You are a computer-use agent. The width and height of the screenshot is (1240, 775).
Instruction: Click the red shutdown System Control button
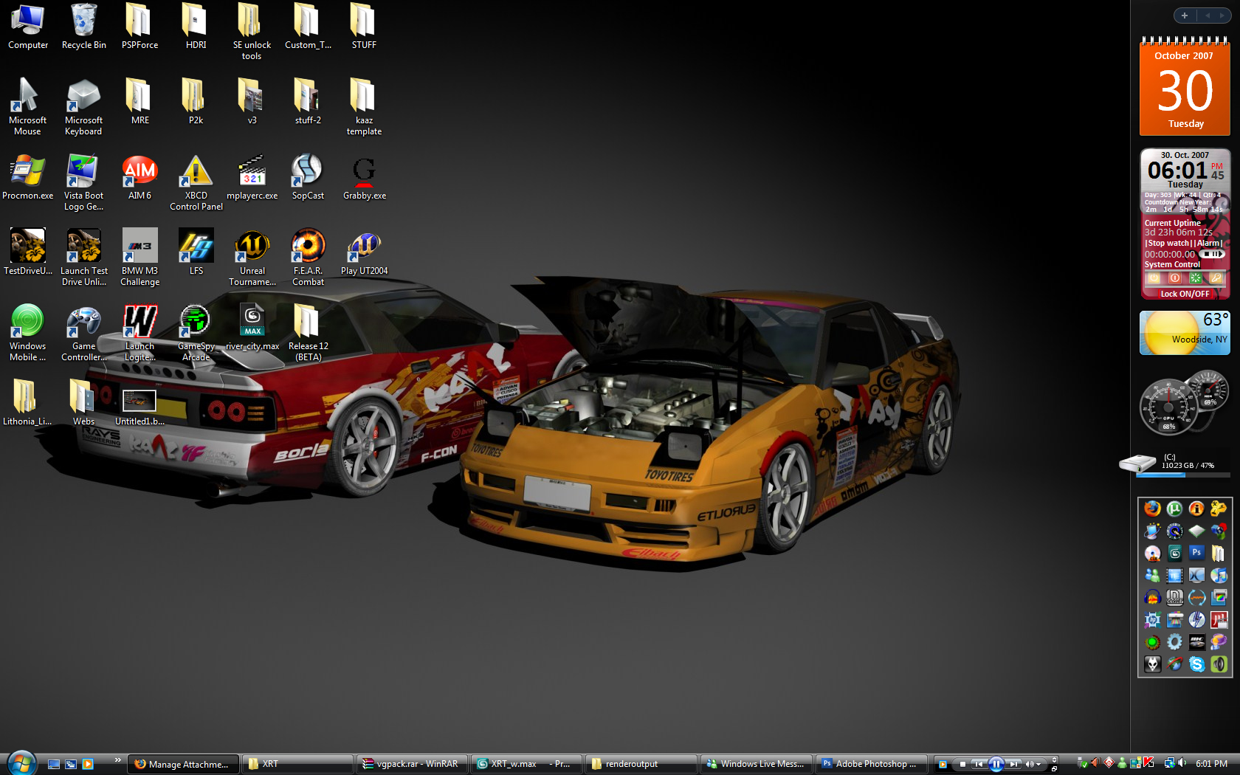1174,278
